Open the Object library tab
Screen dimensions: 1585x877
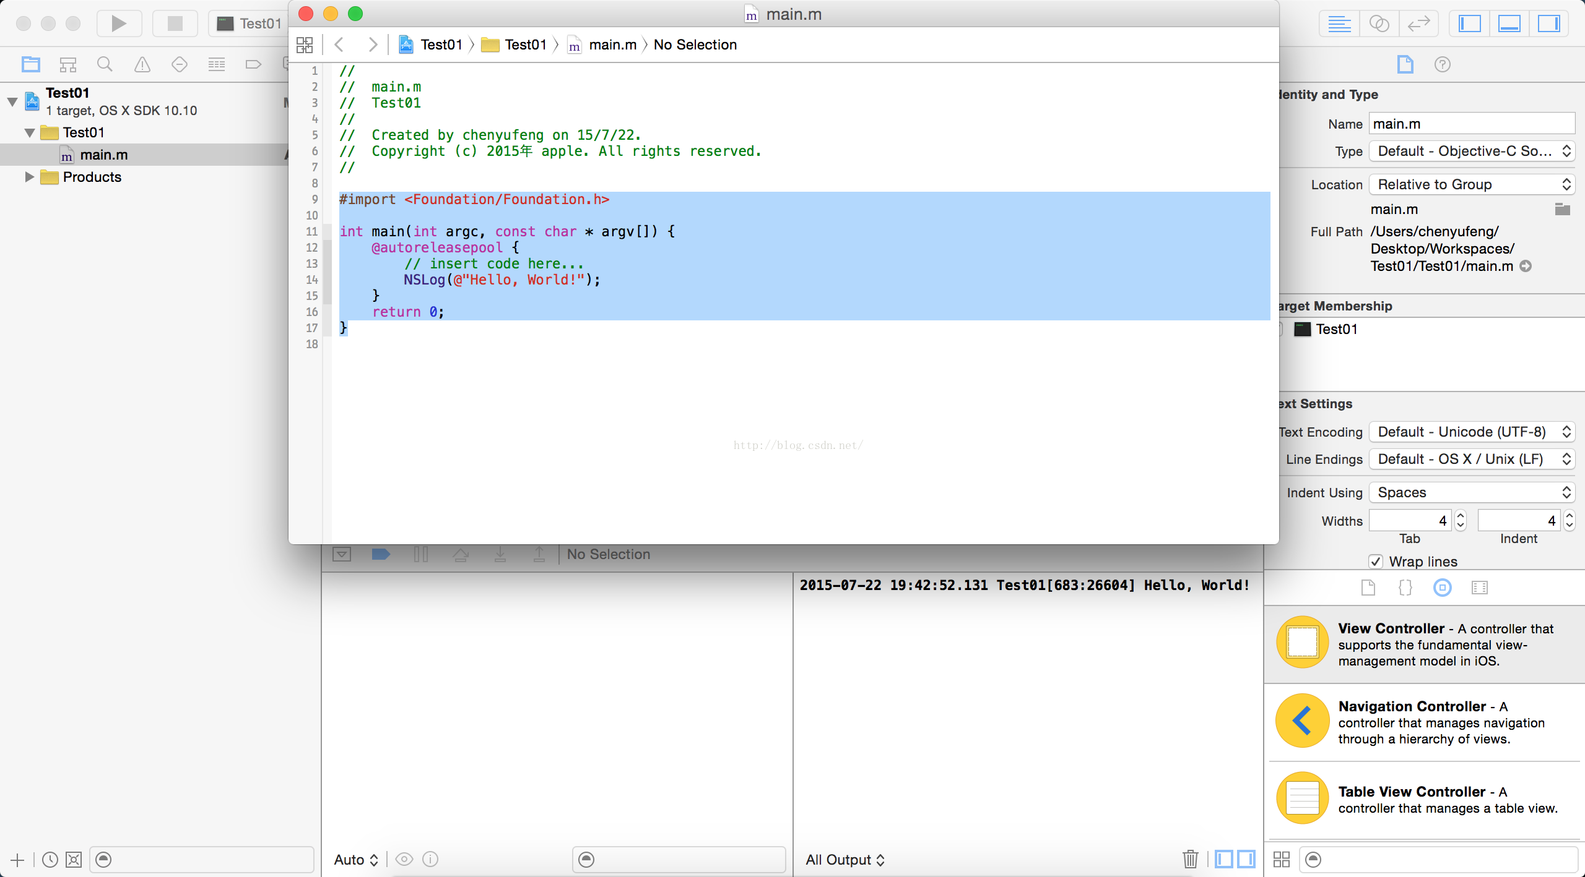(1443, 588)
